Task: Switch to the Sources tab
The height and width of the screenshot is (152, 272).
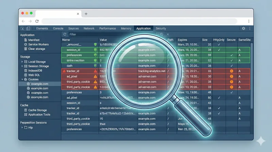Action: point(73,29)
